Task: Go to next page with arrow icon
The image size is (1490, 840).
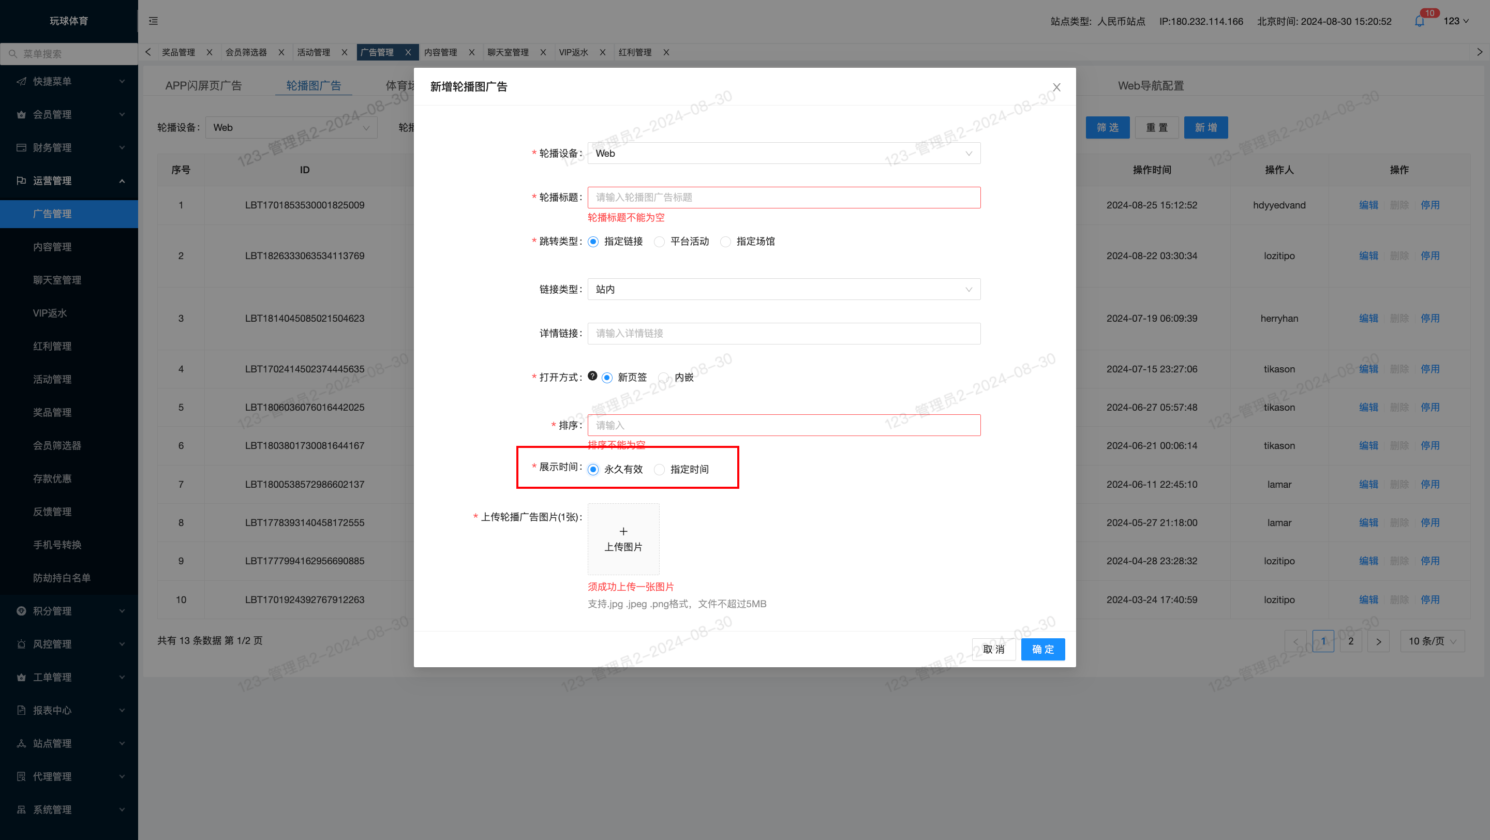Action: tap(1378, 641)
